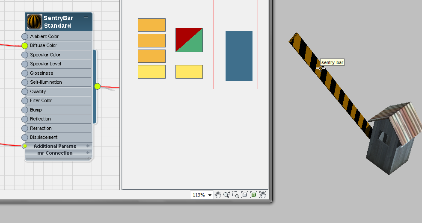This screenshot has width=422, height=223.
Task: Open the 113% zoom level dropdown
Action: (210, 195)
